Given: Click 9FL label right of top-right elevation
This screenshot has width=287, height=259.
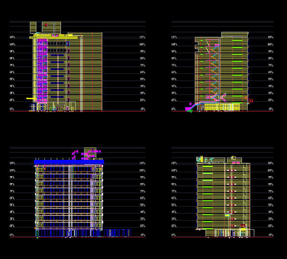Looking at the screenshot, I should [x=271, y=51].
